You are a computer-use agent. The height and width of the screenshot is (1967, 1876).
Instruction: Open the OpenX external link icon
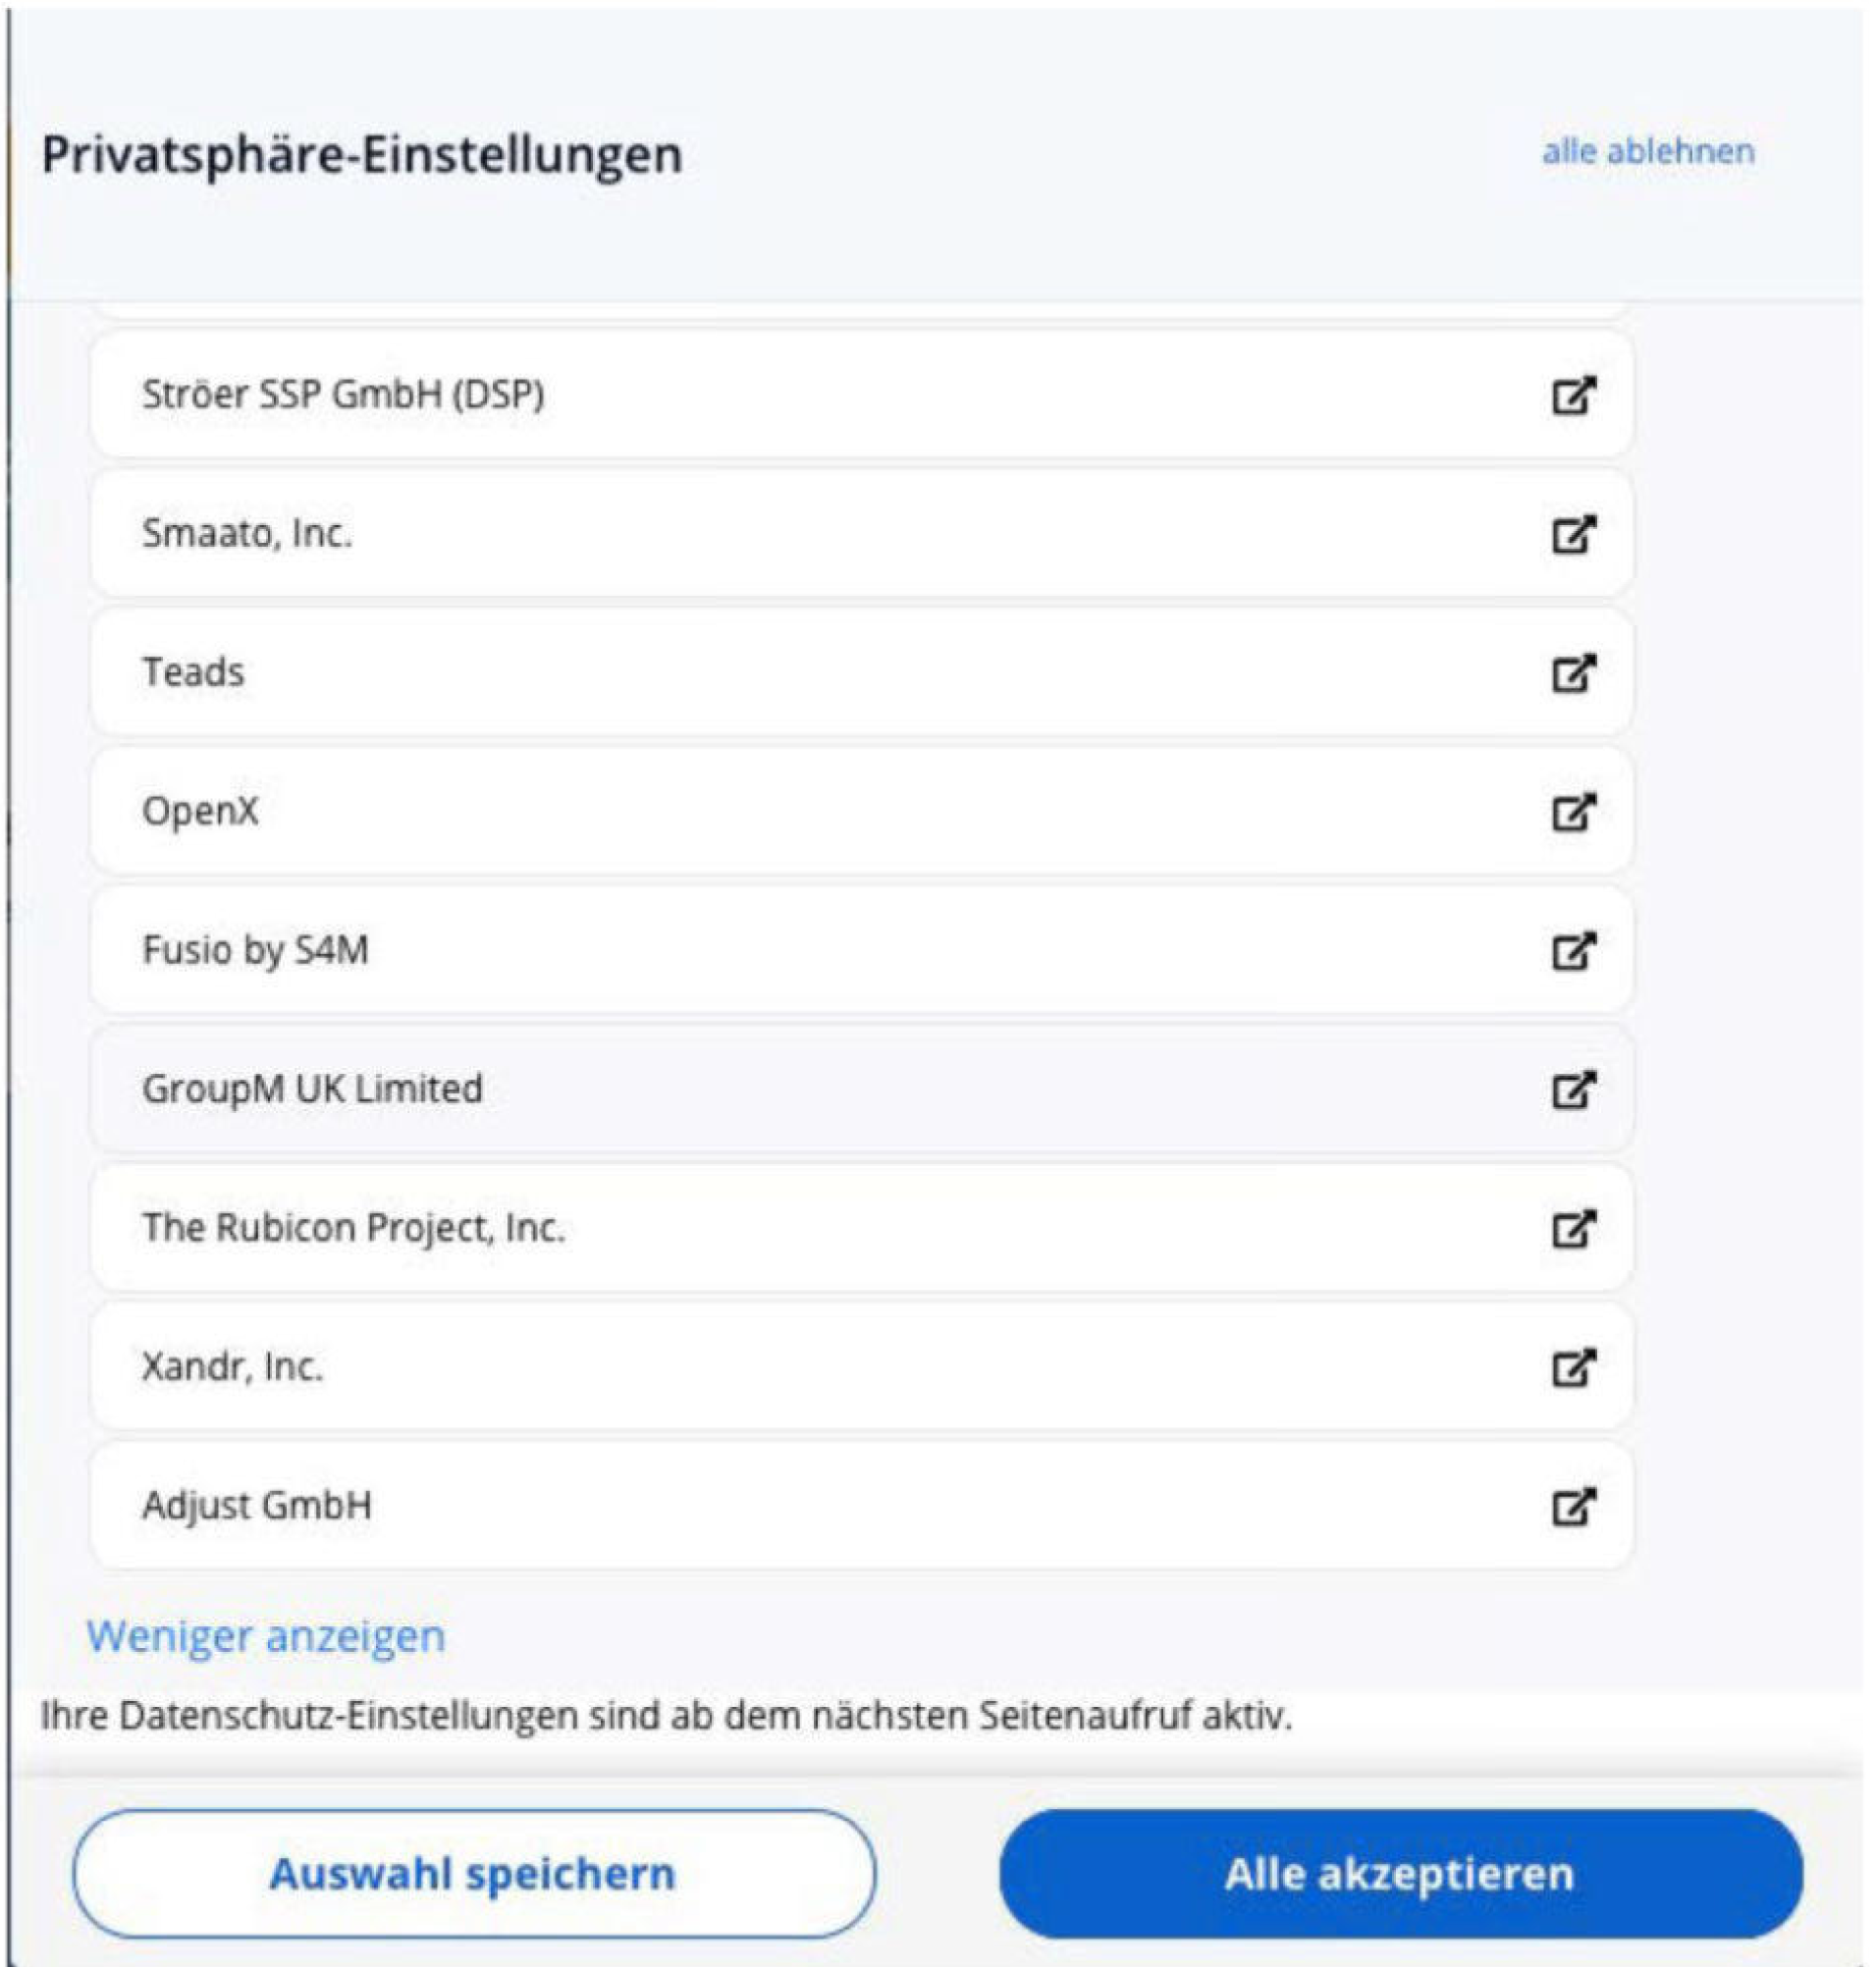pos(1573,812)
